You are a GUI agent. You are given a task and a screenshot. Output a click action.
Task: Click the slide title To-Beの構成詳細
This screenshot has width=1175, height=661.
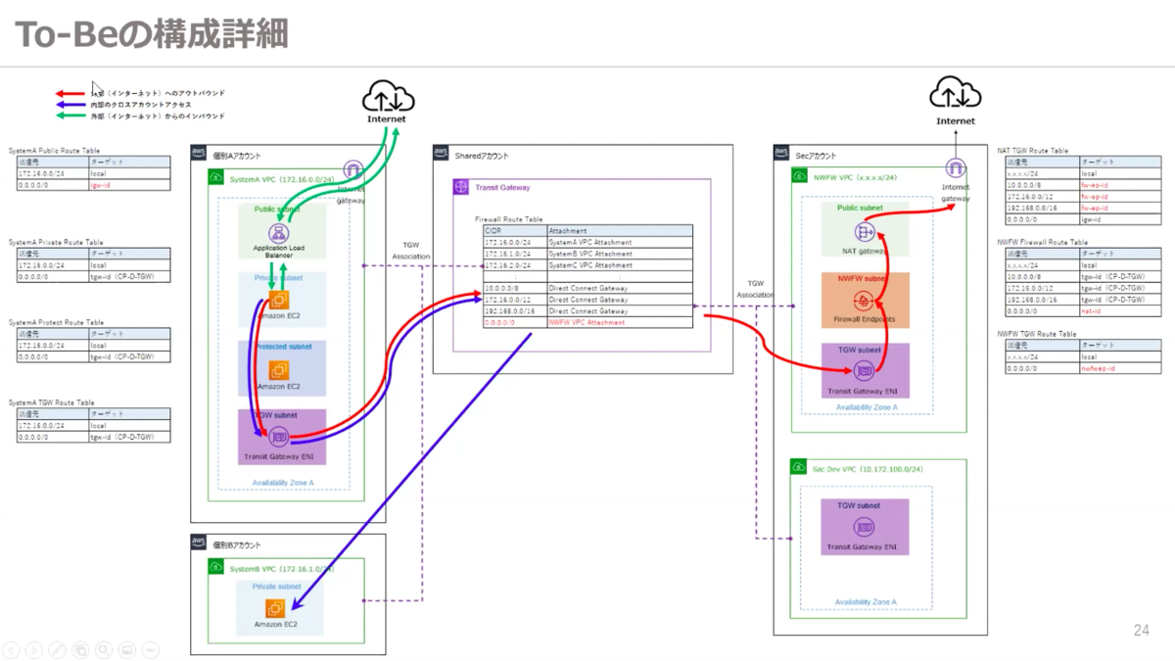coord(153,33)
